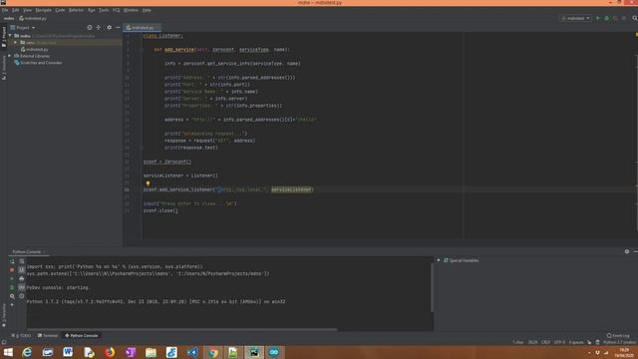Open the Window menu
The height and width of the screenshot is (359, 638).
click(131, 10)
